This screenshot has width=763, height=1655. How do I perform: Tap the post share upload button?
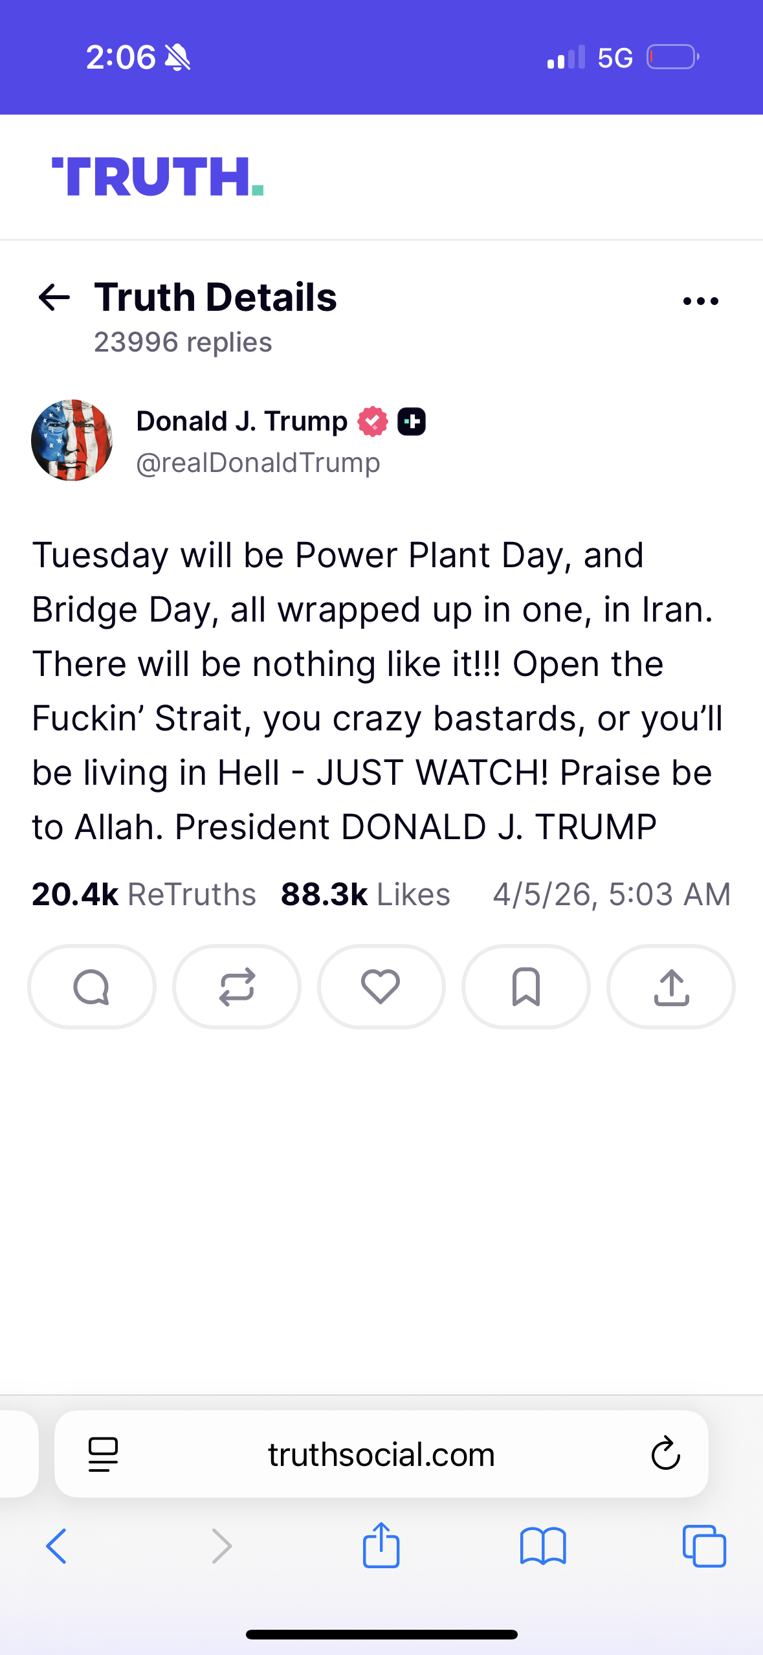(671, 987)
